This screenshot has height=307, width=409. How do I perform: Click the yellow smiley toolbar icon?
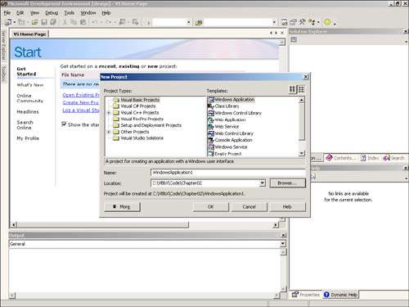pyautogui.click(x=327, y=22)
